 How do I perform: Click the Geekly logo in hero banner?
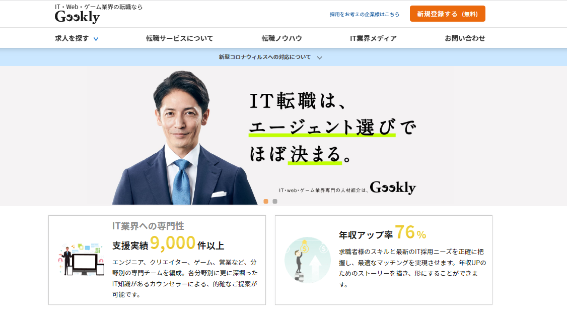393,188
